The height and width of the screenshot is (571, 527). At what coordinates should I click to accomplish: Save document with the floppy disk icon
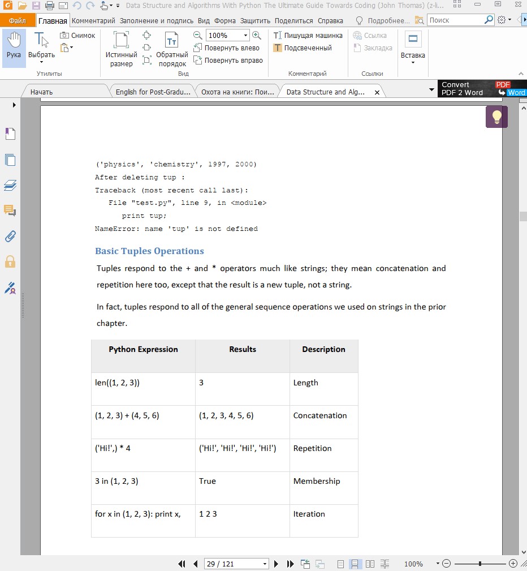coord(36,6)
